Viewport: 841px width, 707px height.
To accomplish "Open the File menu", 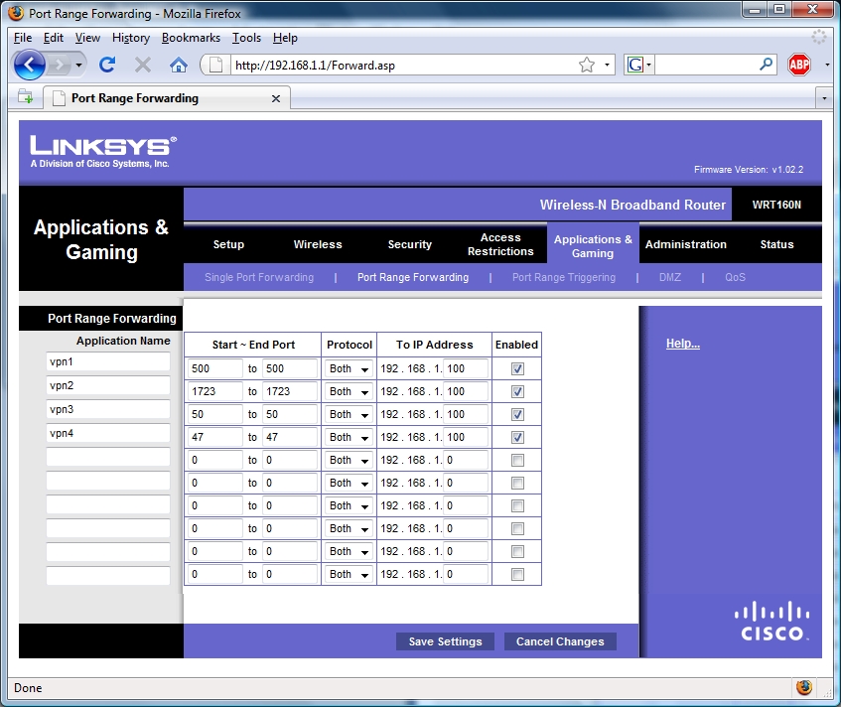I will click(23, 38).
